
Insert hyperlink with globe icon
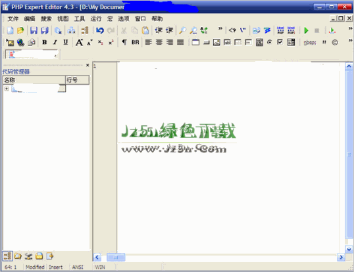(x=20, y=42)
